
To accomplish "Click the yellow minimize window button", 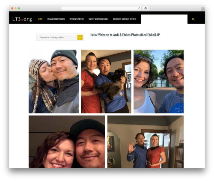I will click(x=15, y=8).
